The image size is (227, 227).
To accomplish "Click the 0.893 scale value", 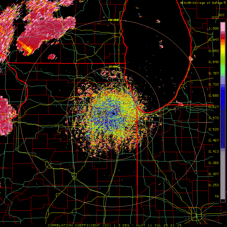I will pyautogui.click(x=214, y=51).
